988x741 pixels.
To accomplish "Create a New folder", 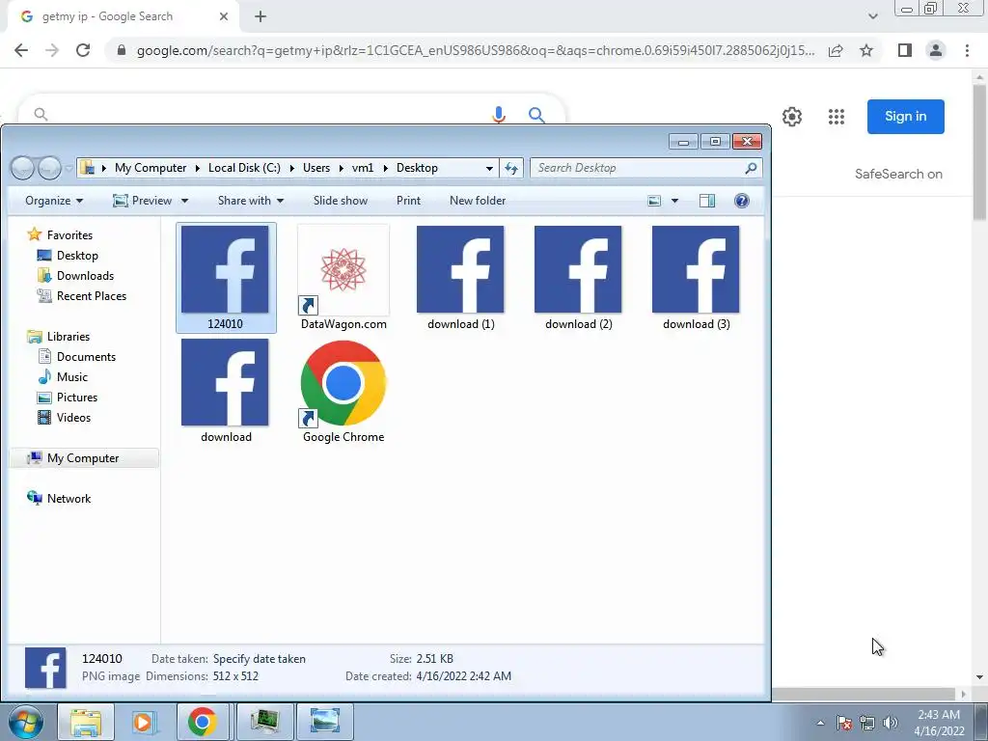I will pyautogui.click(x=478, y=201).
